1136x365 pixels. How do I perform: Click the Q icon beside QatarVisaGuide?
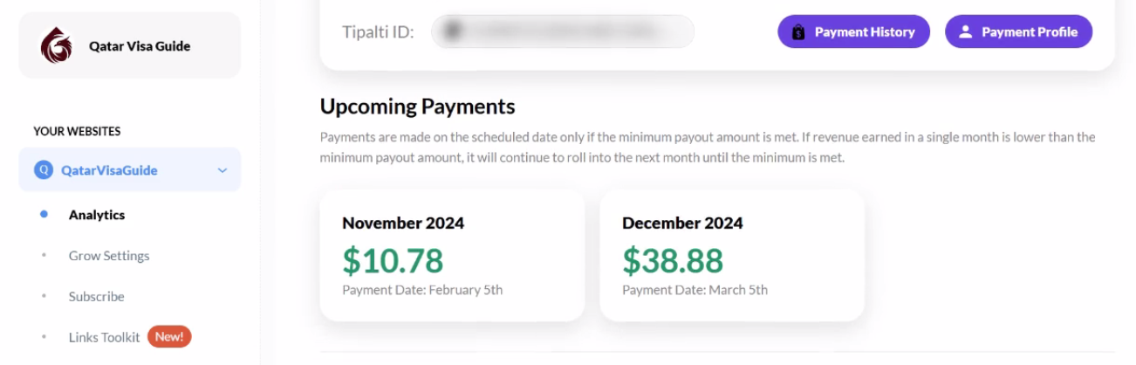click(44, 170)
